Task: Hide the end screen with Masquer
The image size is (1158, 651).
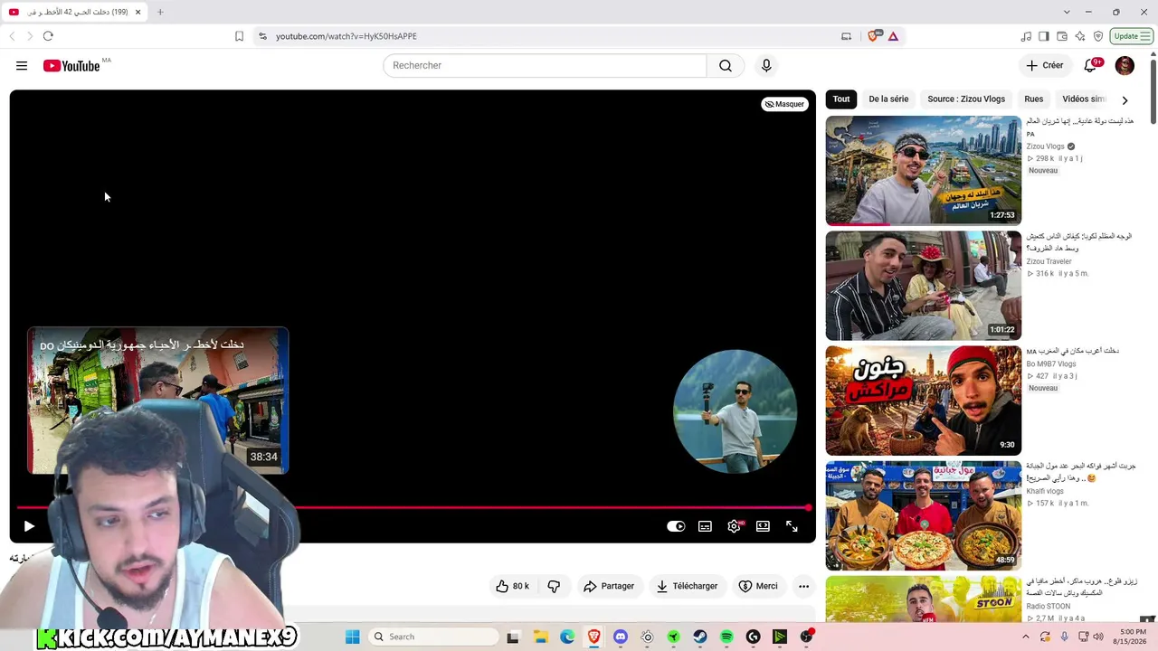Action: [x=784, y=104]
